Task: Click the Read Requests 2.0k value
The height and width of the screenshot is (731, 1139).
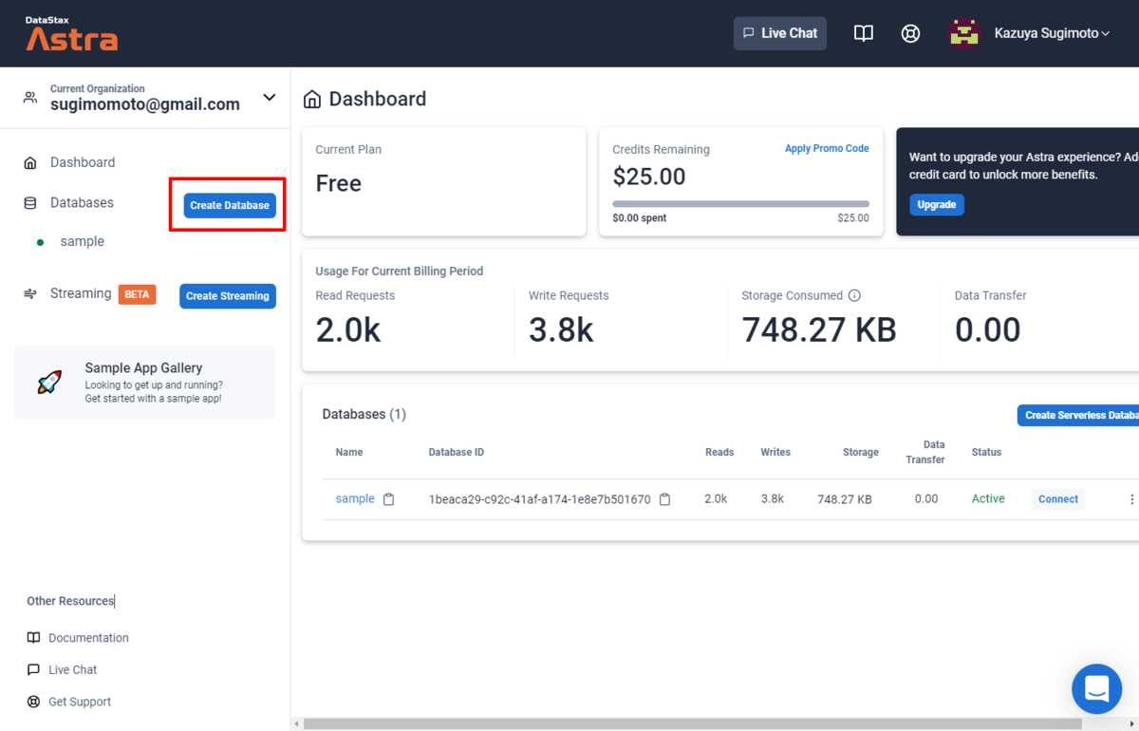Action: 348,330
